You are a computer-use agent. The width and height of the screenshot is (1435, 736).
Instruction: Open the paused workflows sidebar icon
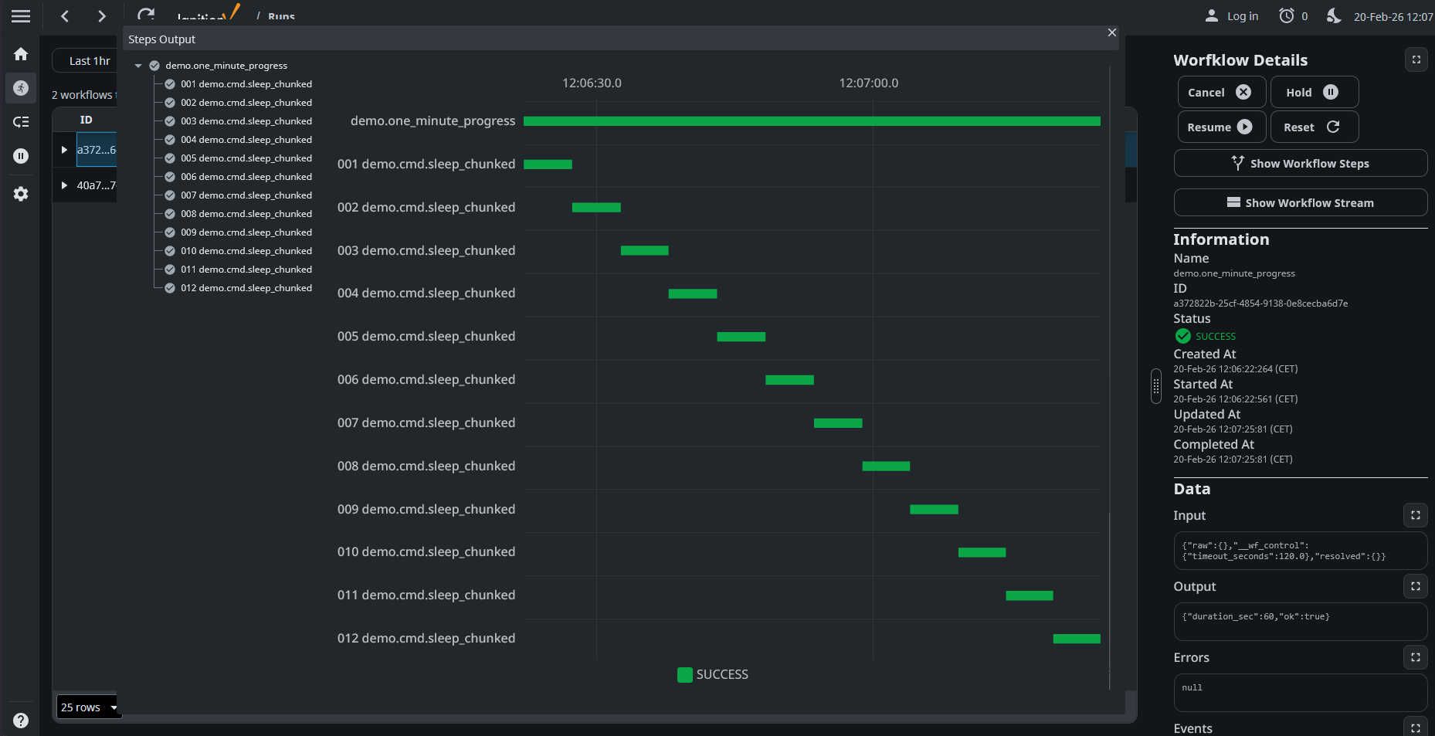(x=21, y=156)
